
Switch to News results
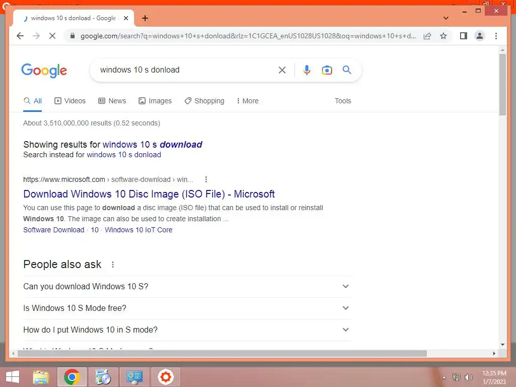[x=112, y=101]
